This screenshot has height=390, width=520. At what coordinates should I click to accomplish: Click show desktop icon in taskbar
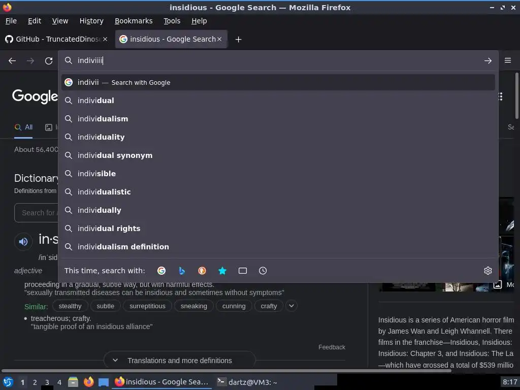tap(104, 382)
